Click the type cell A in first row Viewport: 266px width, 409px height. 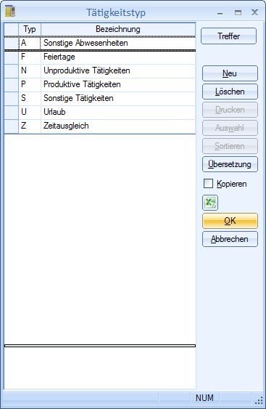coord(30,43)
